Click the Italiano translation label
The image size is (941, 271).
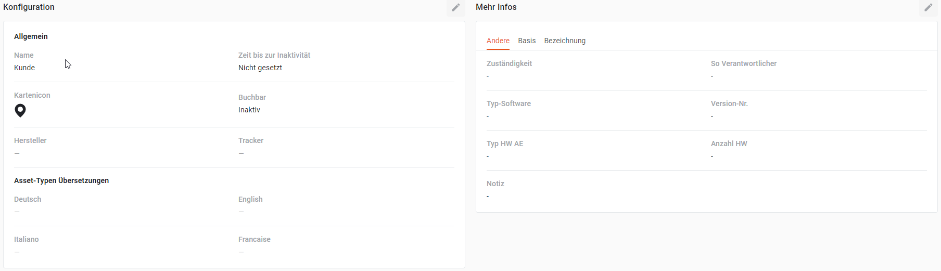tap(27, 239)
